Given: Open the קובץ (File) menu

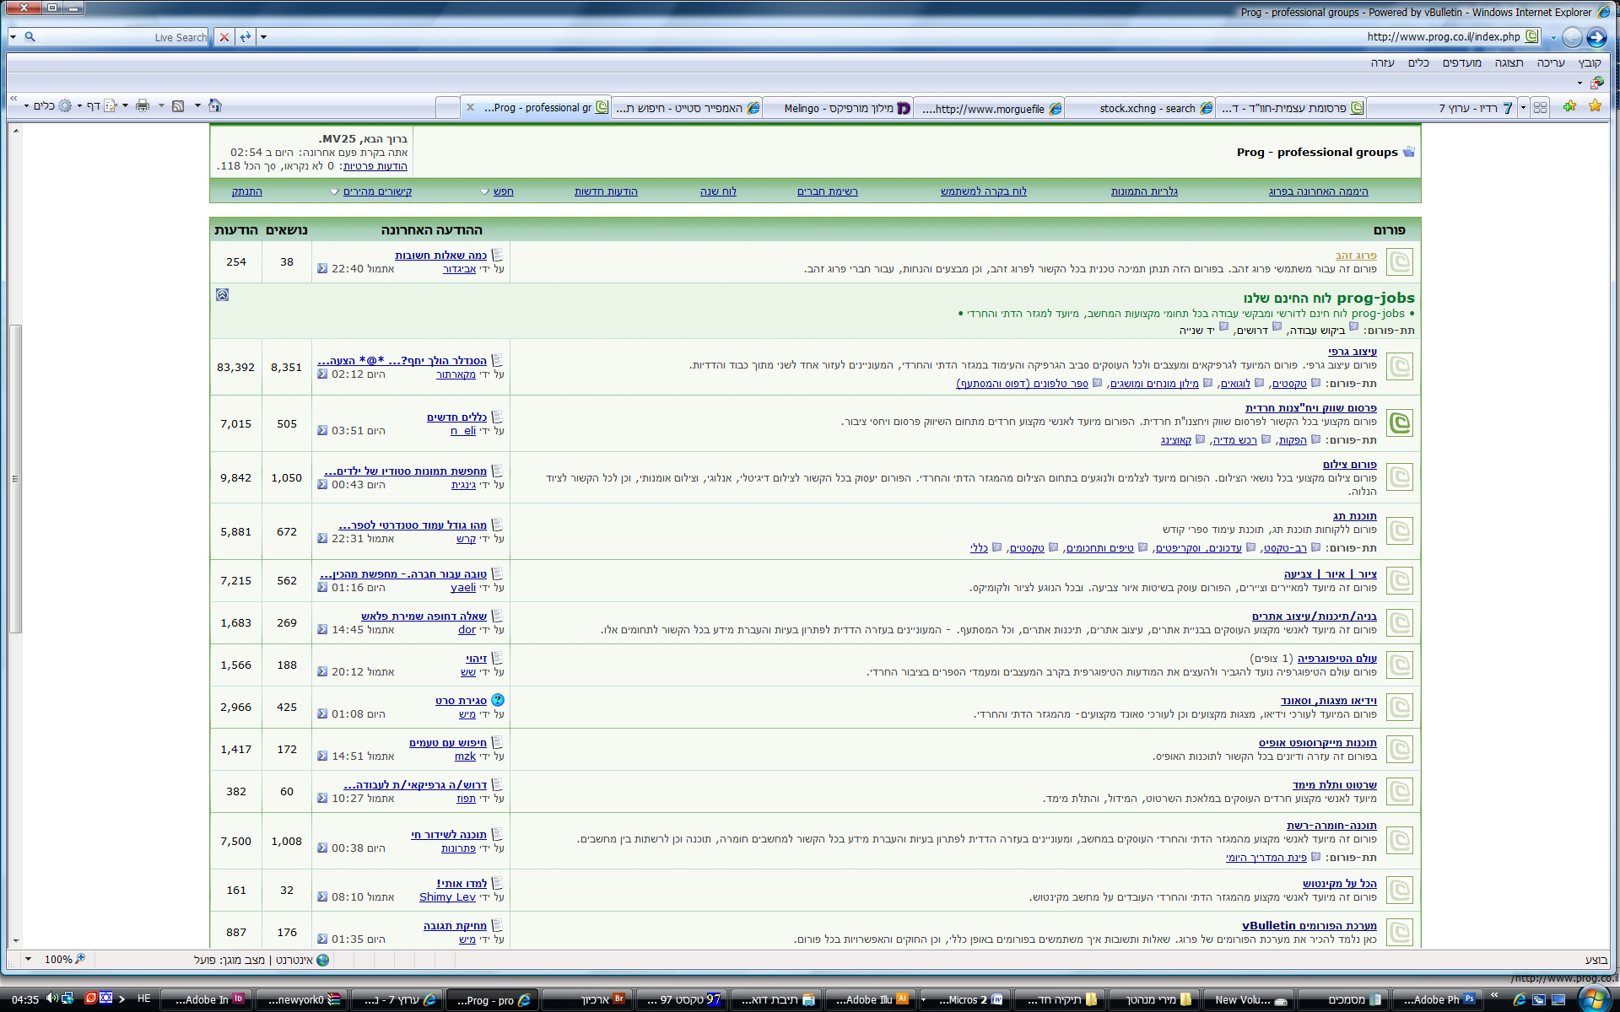Looking at the screenshot, I should click(x=1589, y=62).
